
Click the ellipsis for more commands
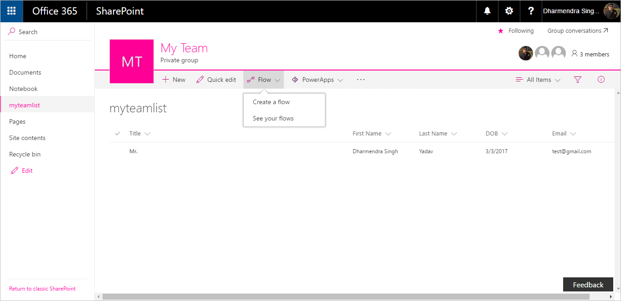click(x=361, y=80)
